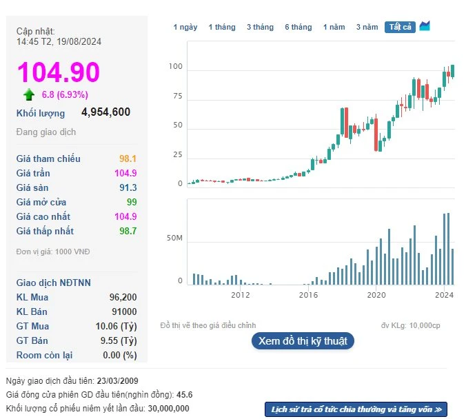Click the tallest volume bar near 2024
Viewport: 466px width, 419px height.
coord(448,248)
